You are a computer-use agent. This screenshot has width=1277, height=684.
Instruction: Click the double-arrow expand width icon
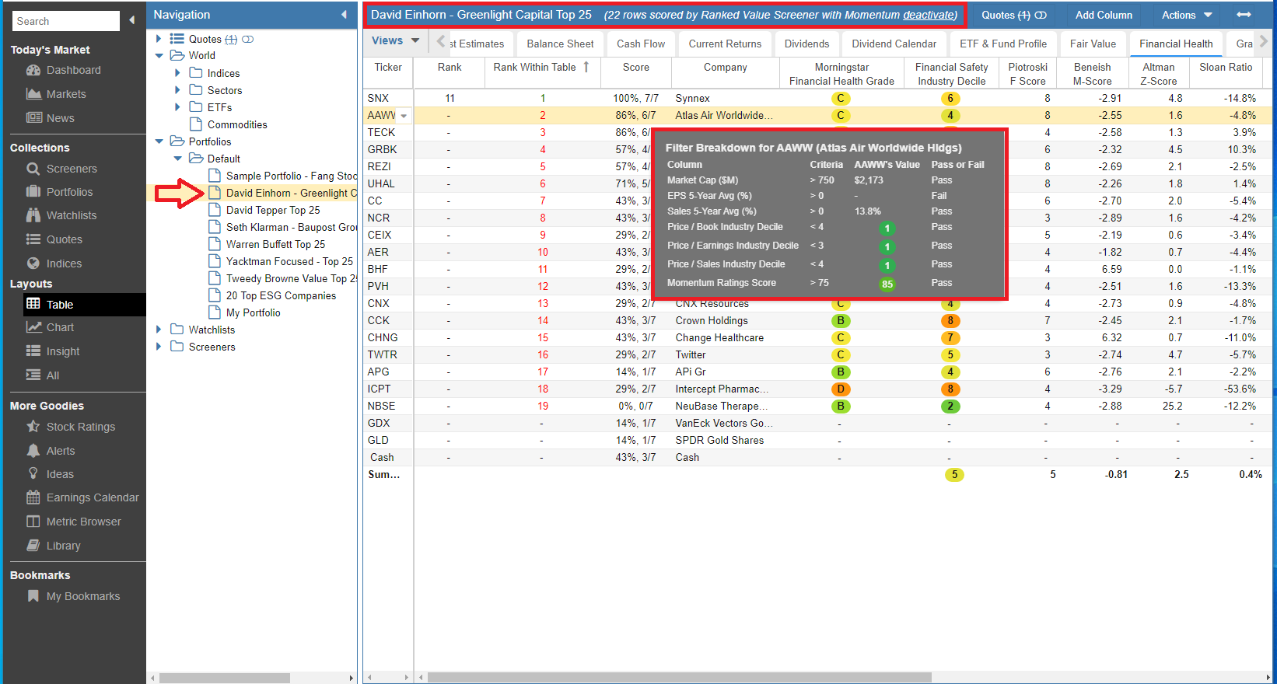(x=1244, y=15)
